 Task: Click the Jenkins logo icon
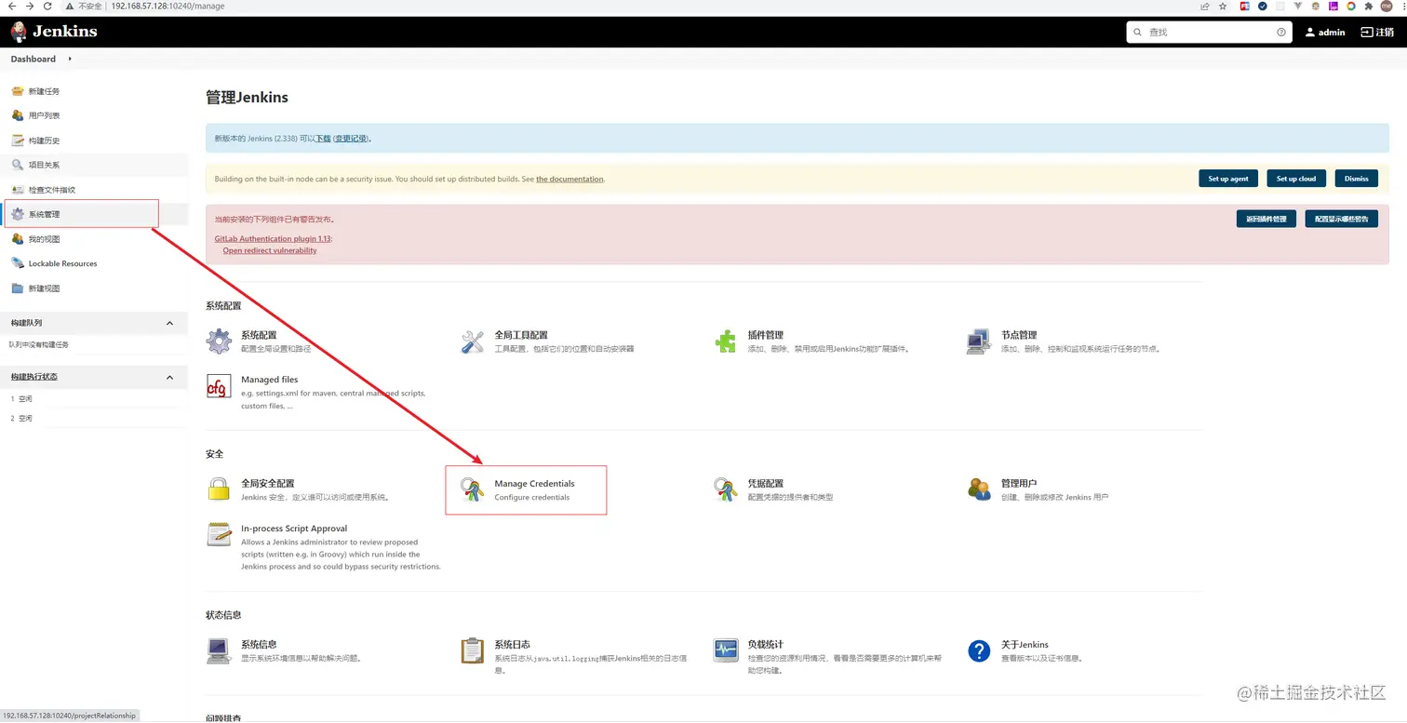[x=18, y=32]
